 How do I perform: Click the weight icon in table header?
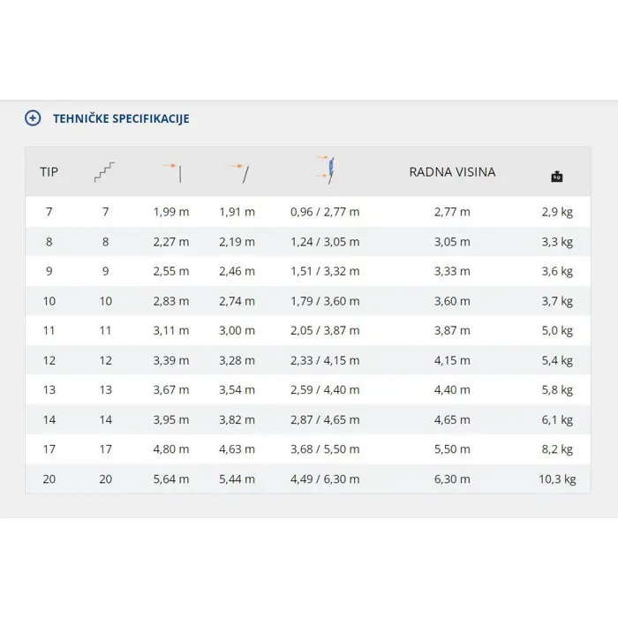coord(557,177)
